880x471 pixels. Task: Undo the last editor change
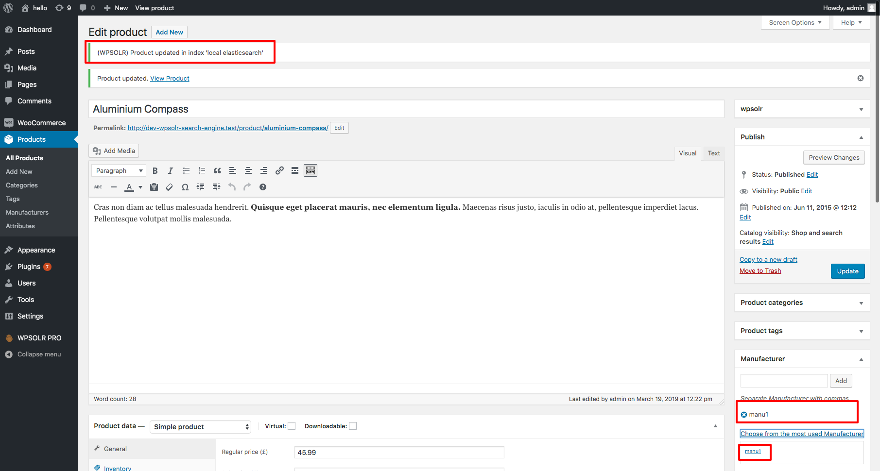[232, 187]
